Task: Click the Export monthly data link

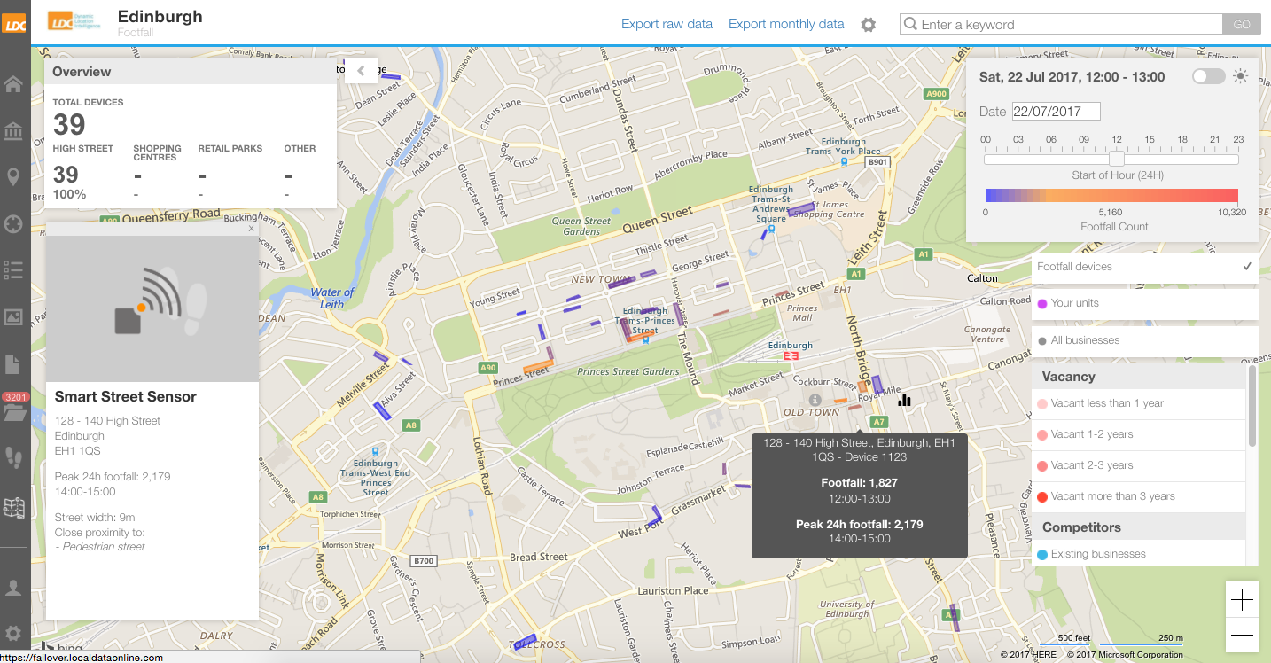Action: click(x=786, y=24)
